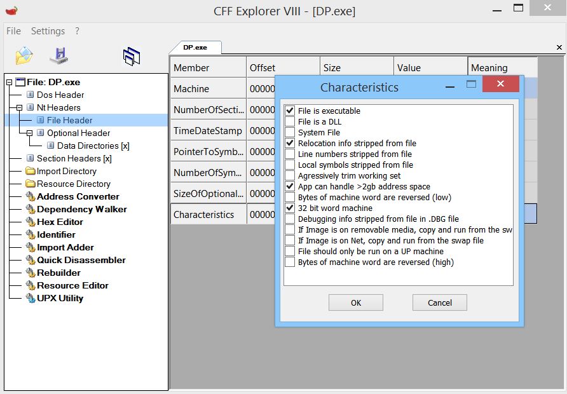Open the Settings menu
The width and height of the screenshot is (567, 394).
[48, 31]
